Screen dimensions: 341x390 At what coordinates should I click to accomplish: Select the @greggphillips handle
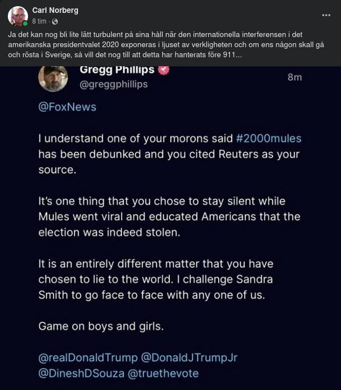click(x=114, y=84)
